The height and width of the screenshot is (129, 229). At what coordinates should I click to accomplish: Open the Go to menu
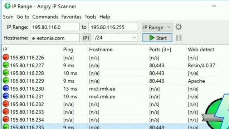point(23,17)
